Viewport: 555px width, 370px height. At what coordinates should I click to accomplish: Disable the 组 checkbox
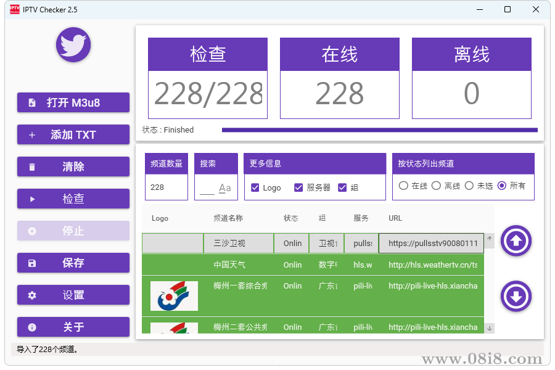(342, 187)
